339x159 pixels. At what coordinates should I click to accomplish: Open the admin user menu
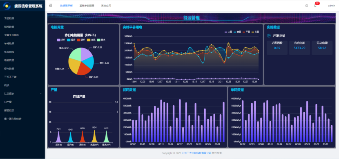(x=331, y=6)
